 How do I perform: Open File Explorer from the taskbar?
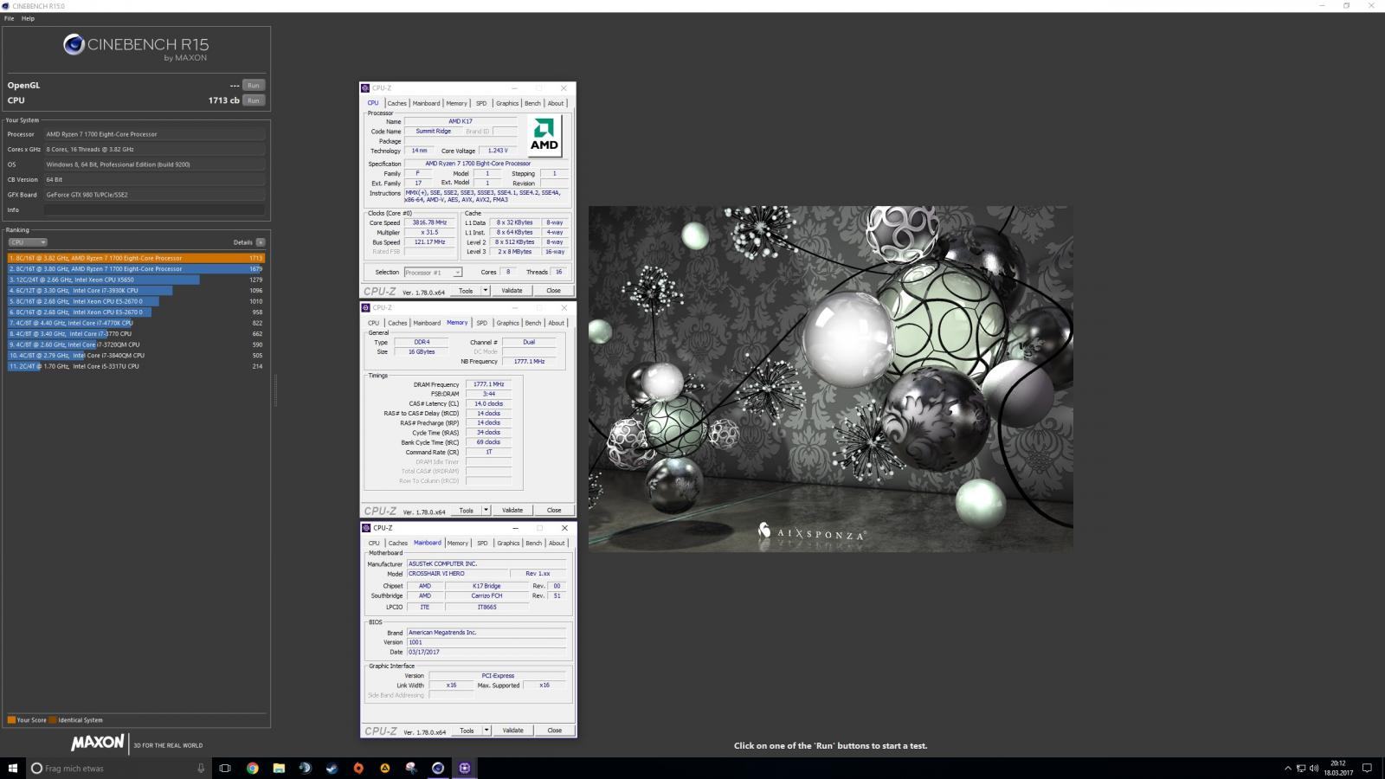[x=279, y=768]
